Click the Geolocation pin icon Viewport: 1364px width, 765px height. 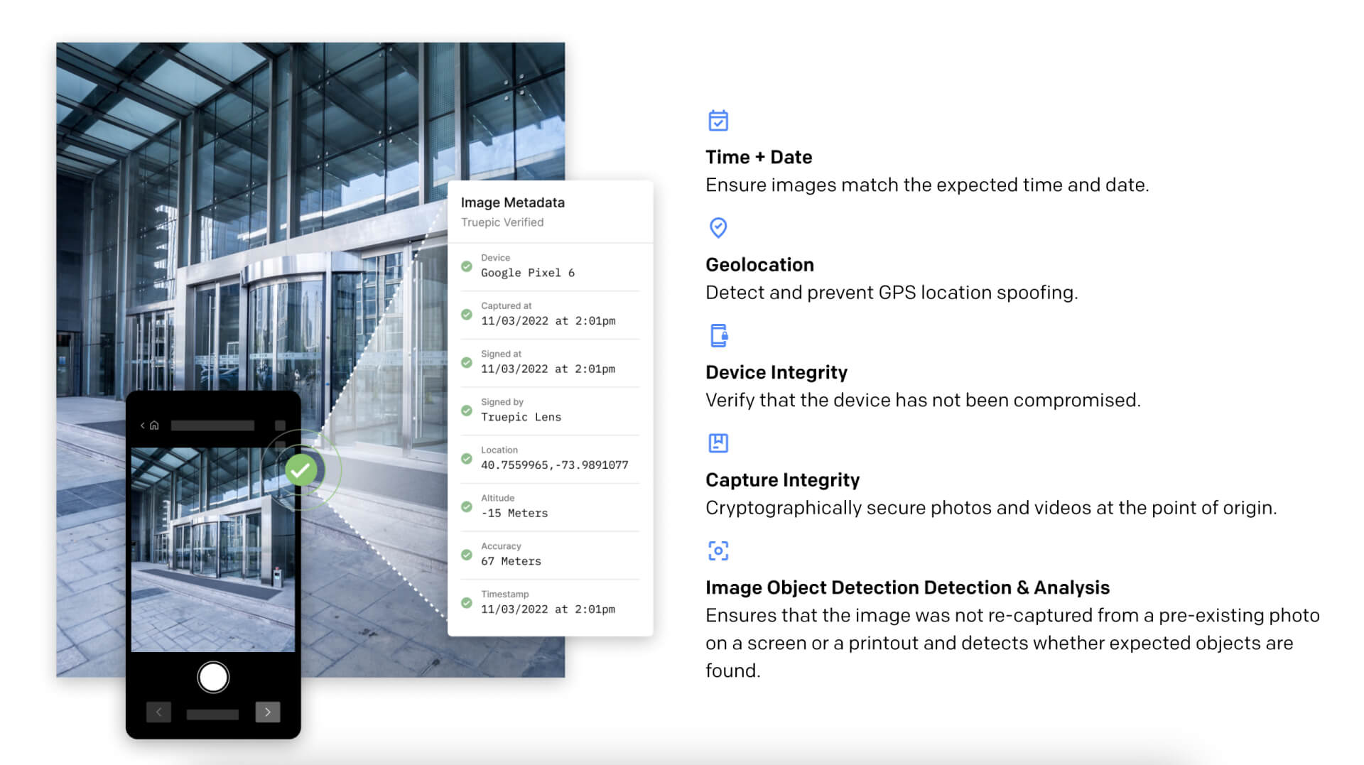click(x=718, y=228)
